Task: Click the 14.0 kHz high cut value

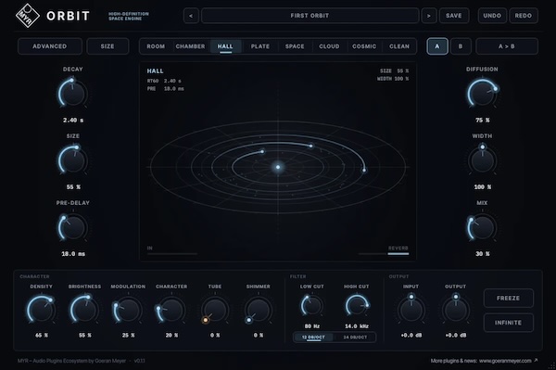Action: (357, 326)
